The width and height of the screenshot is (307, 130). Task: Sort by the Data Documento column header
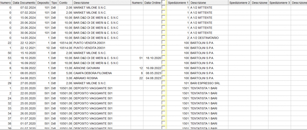coord(24,3)
